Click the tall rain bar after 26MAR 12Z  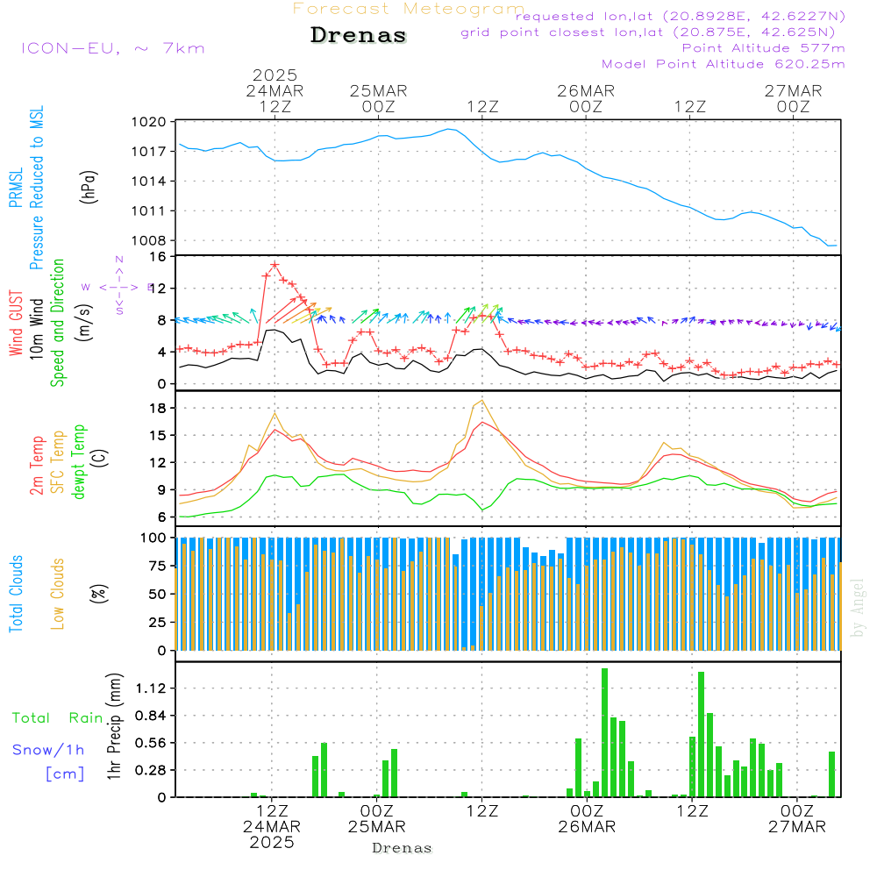(702, 734)
